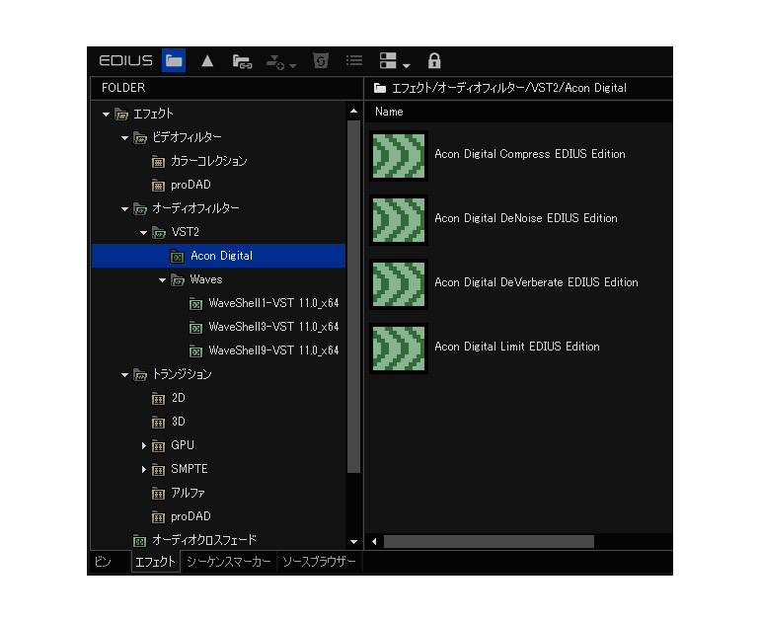The image size is (760, 621).
Task: Expand the SMPTE transitions folder
Action: coord(144,469)
